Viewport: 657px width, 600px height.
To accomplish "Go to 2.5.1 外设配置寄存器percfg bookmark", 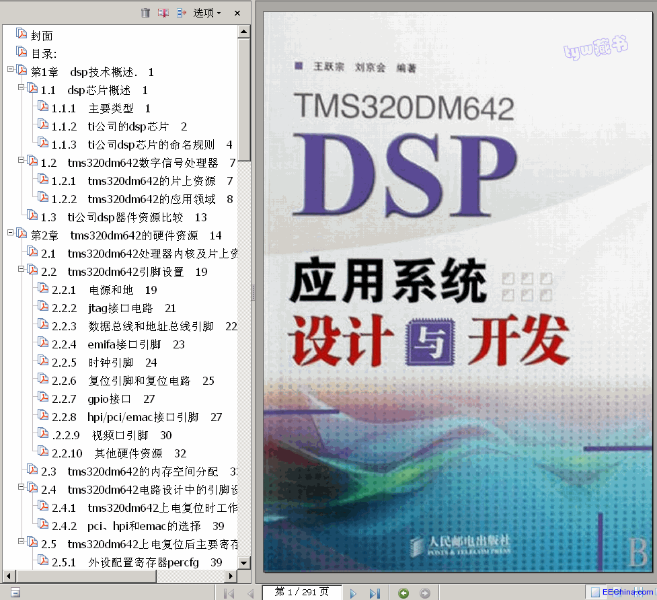I will point(137,562).
